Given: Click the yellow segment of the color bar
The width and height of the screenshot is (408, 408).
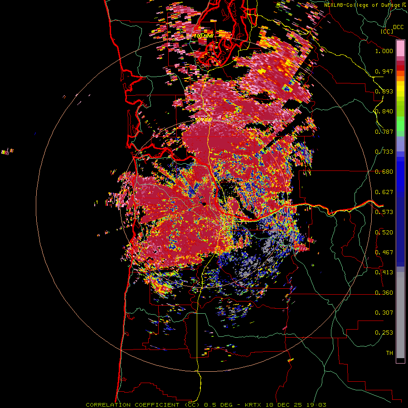Looking at the screenshot, I should tap(400, 89).
